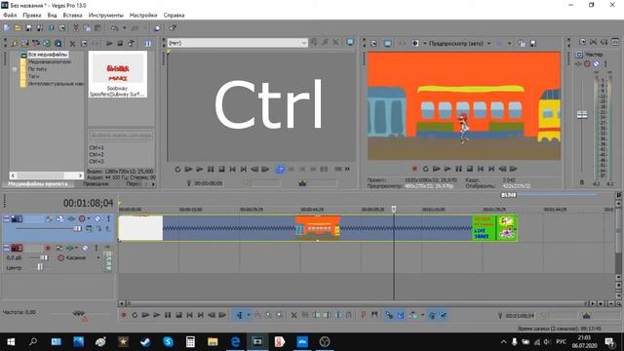Click Extract Audio from CD icon
This screenshot has width=624, height=351.
click(36, 43)
